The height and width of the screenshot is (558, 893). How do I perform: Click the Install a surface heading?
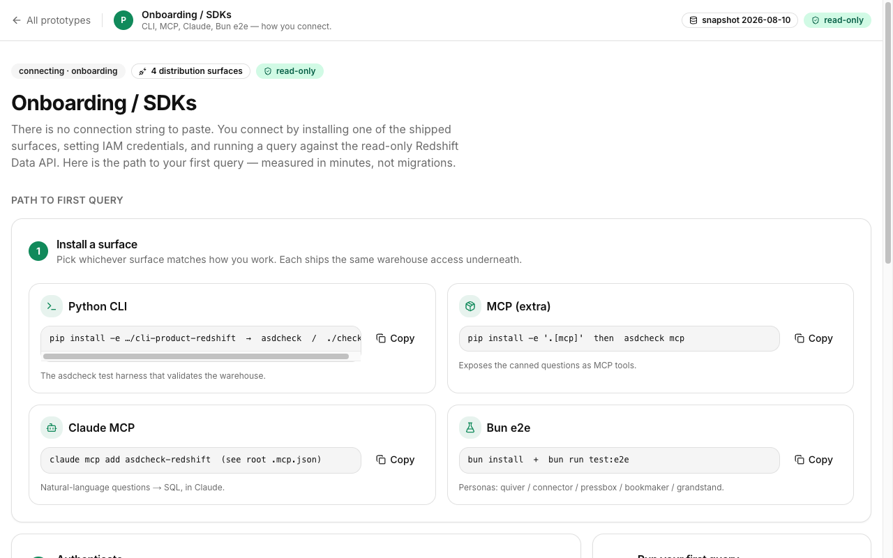point(97,244)
